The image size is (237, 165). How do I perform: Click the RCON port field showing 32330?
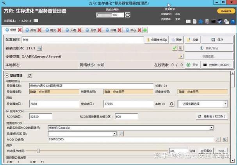(41, 117)
